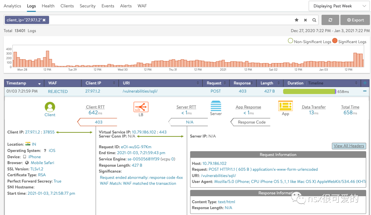Screen dimensions: 371x215
Task: Sort by Request column
Action: [225, 83]
